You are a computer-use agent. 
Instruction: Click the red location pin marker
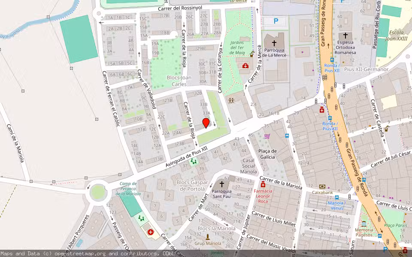206,123
